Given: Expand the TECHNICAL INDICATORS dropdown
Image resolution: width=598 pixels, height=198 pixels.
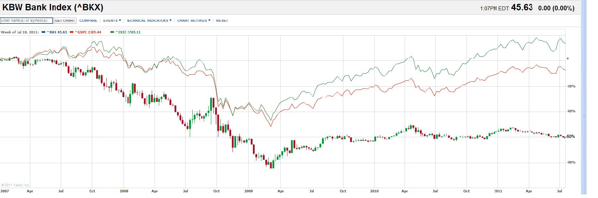Looking at the screenshot, I should pos(149,21).
